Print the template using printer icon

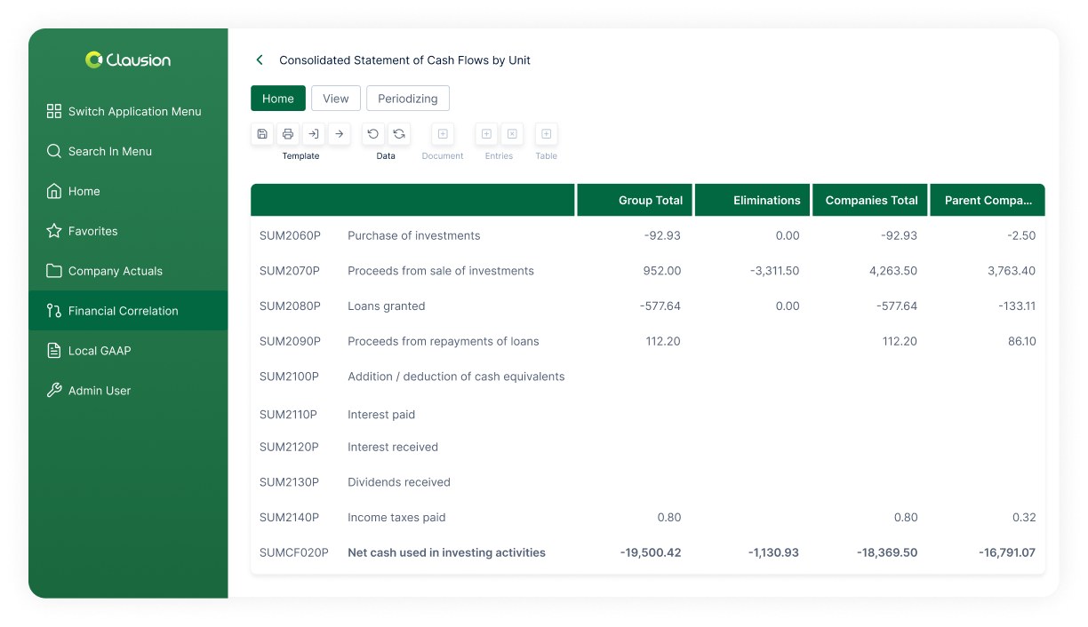[288, 134]
